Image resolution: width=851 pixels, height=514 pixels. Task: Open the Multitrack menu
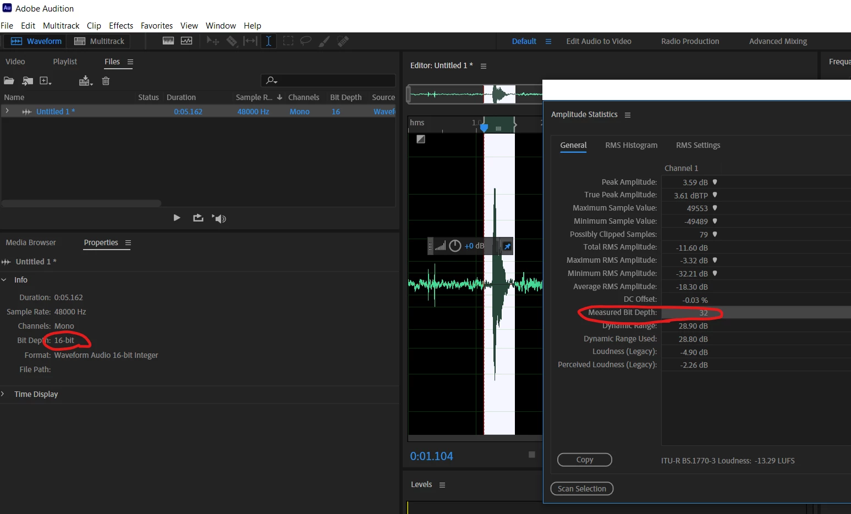click(x=61, y=26)
